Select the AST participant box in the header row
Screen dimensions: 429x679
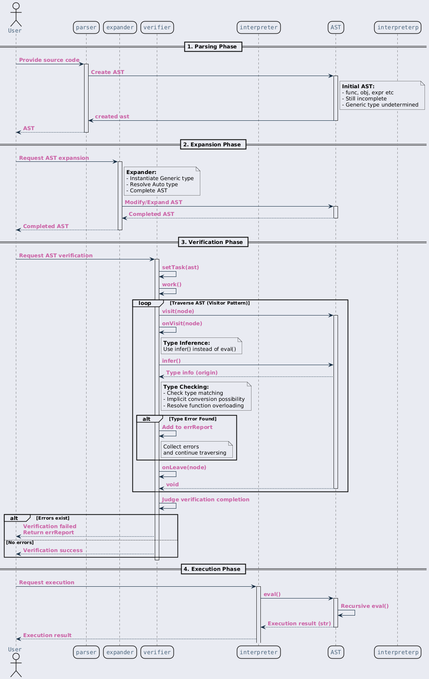point(336,27)
